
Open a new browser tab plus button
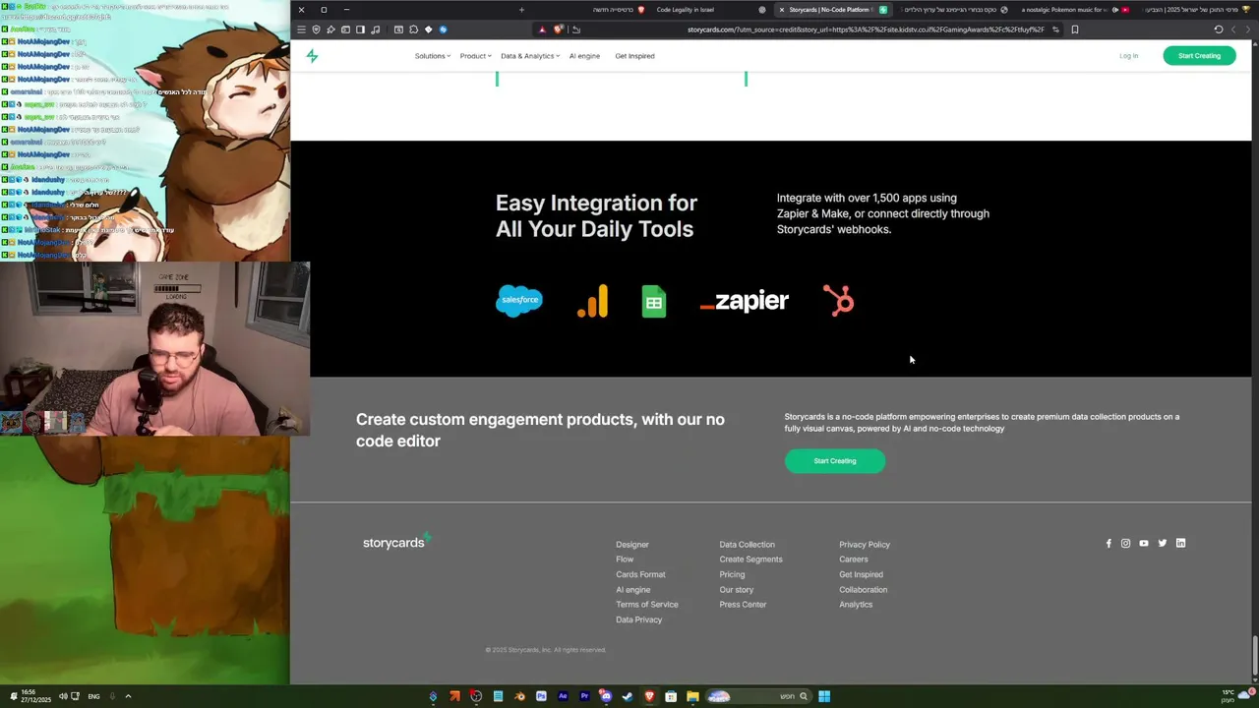click(x=521, y=10)
